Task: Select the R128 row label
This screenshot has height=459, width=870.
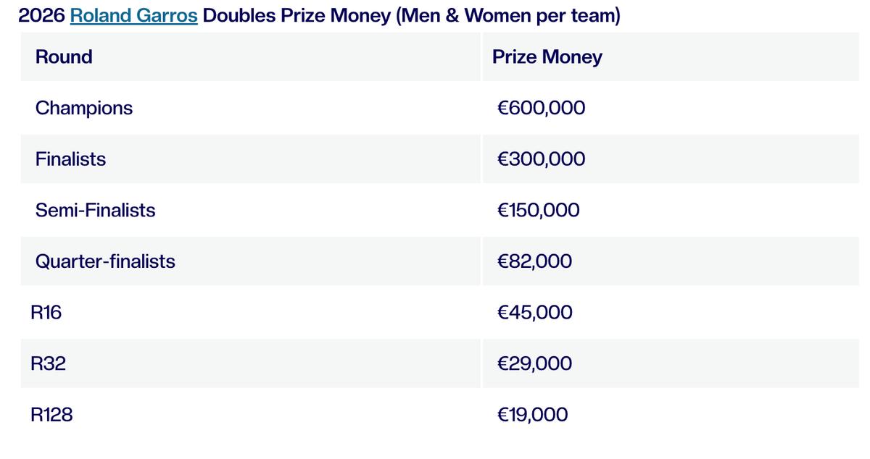Action: tap(51, 415)
